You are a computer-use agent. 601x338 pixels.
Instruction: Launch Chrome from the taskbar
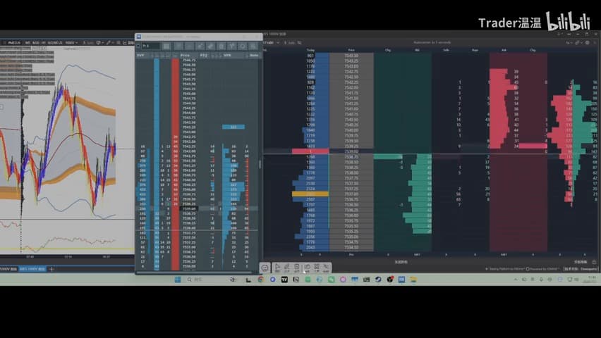[x=261, y=280]
